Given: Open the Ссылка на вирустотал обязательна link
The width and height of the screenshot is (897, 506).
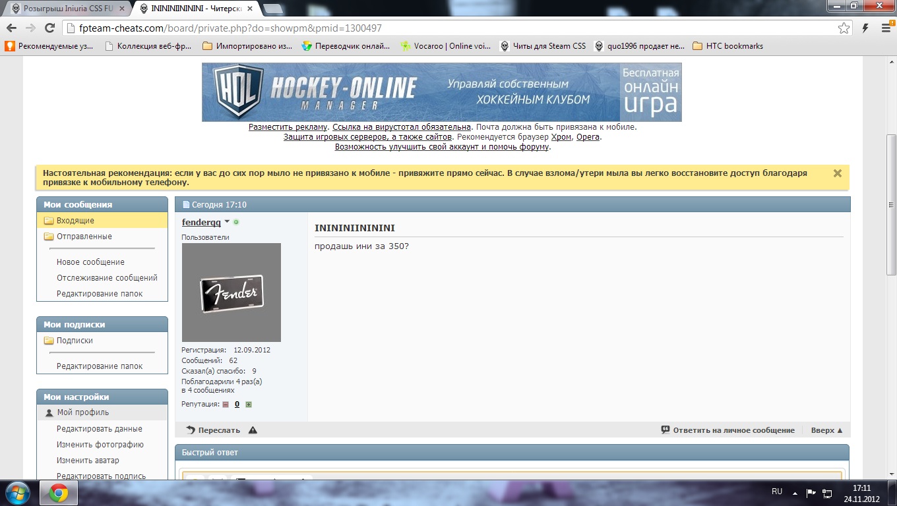Looking at the screenshot, I should (402, 127).
